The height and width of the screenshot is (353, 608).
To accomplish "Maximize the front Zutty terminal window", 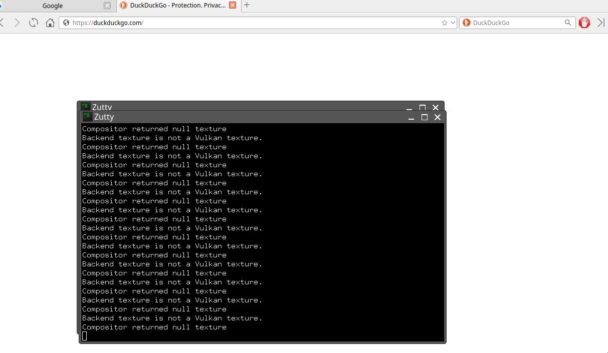I will 425,117.
